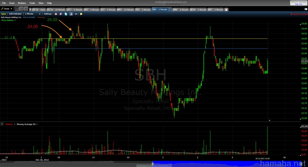
Task: Open the TSO - 5 Minute tab
Action: click(143, 10)
